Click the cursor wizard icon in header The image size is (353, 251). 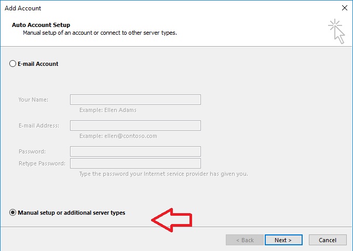click(x=336, y=31)
